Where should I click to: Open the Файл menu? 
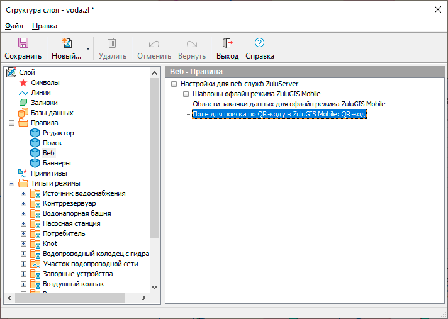point(14,26)
